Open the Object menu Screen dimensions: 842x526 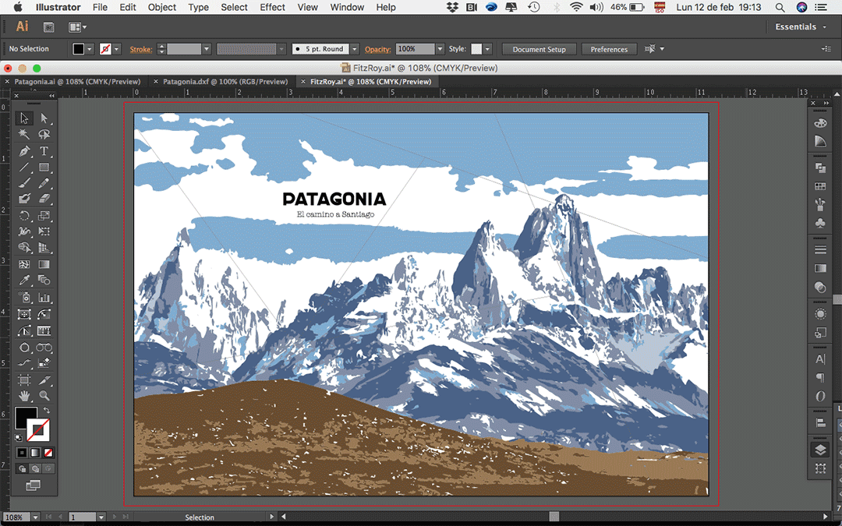[161, 7]
